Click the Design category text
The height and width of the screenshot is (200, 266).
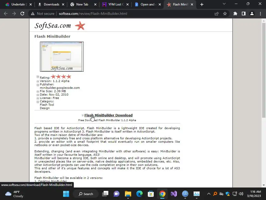point(45,108)
